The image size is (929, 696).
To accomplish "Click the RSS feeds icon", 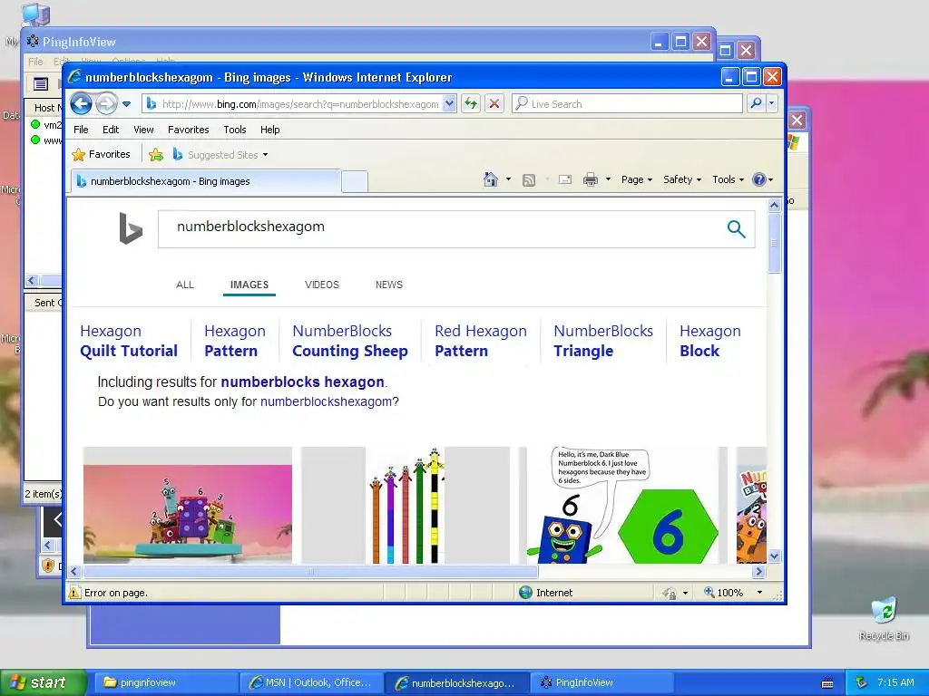I will coord(529,180).
